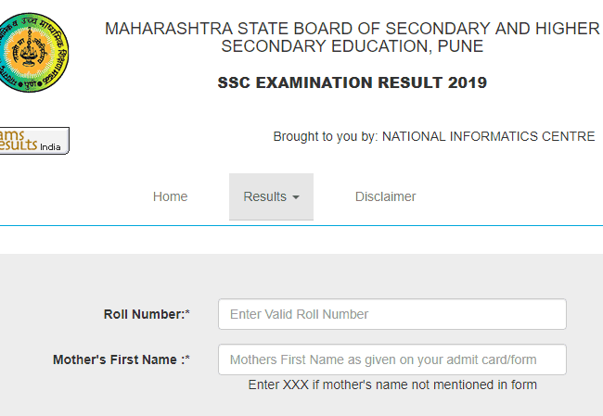Click the Exams Results India logo
The height and width of the screenshot is (416, 603).
pos(32,140)
